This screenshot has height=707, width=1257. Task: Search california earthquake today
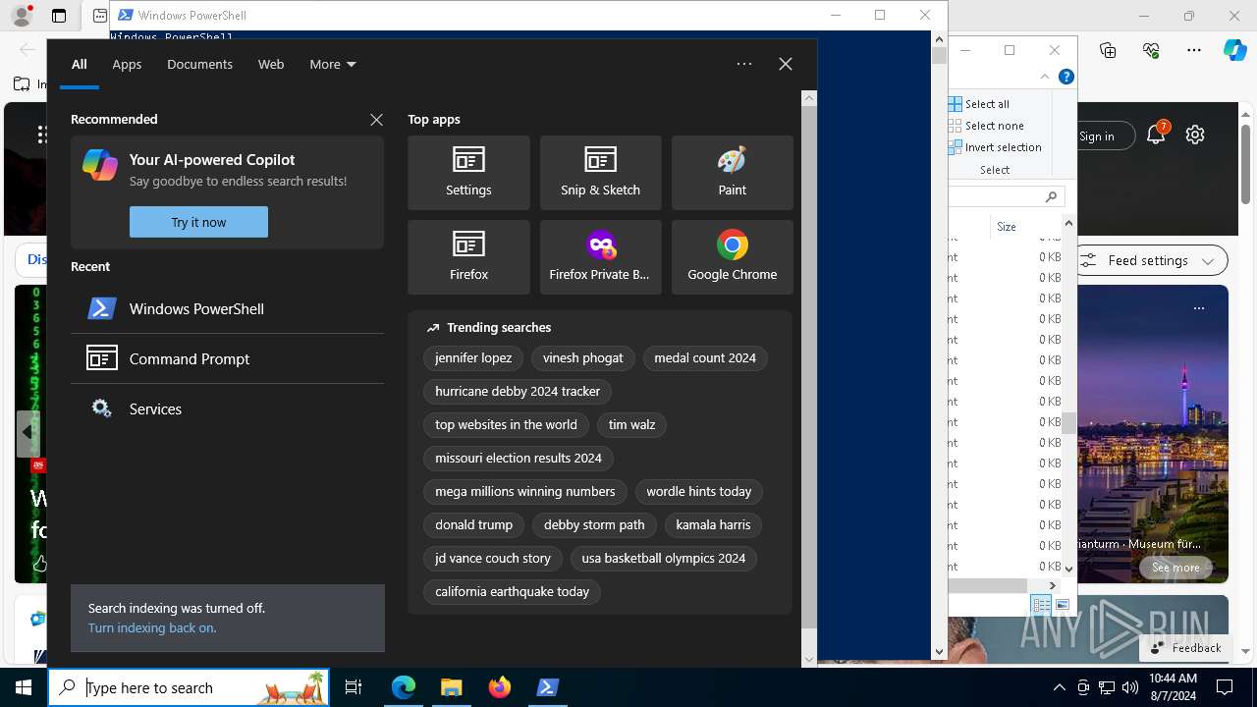tap(513, 592)
